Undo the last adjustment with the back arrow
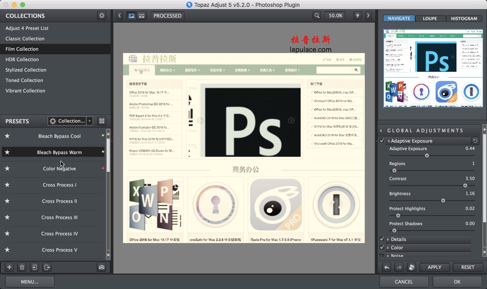This screenshot has height=289, width=487. (386, 267)
